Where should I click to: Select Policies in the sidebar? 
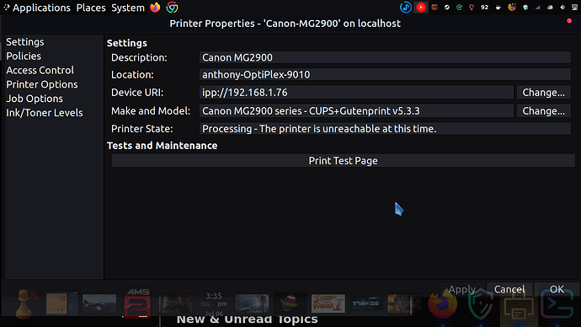[24, 56]
